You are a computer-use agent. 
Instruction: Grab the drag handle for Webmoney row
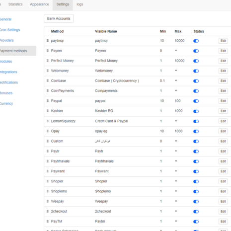(x=48, y=71)
